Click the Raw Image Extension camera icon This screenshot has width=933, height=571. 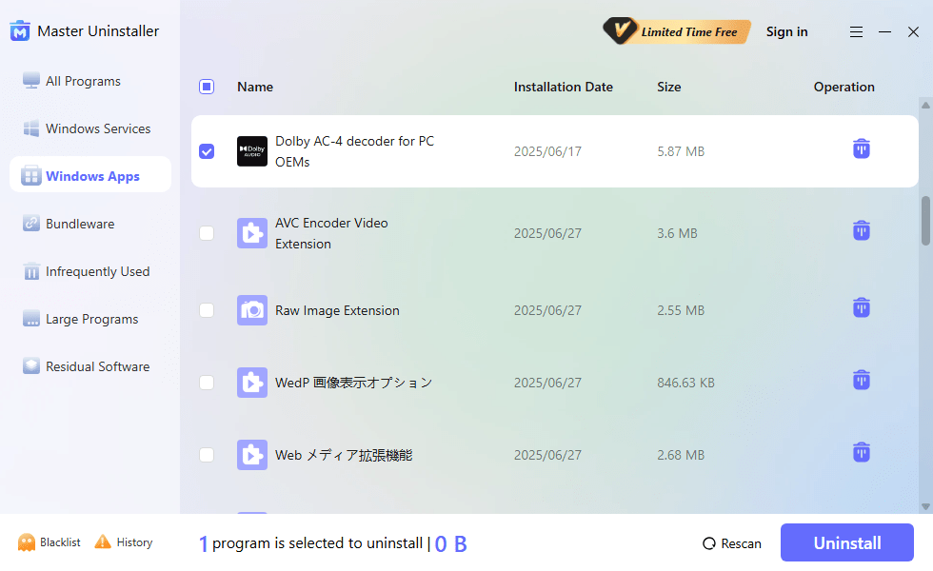pos(252,310)
